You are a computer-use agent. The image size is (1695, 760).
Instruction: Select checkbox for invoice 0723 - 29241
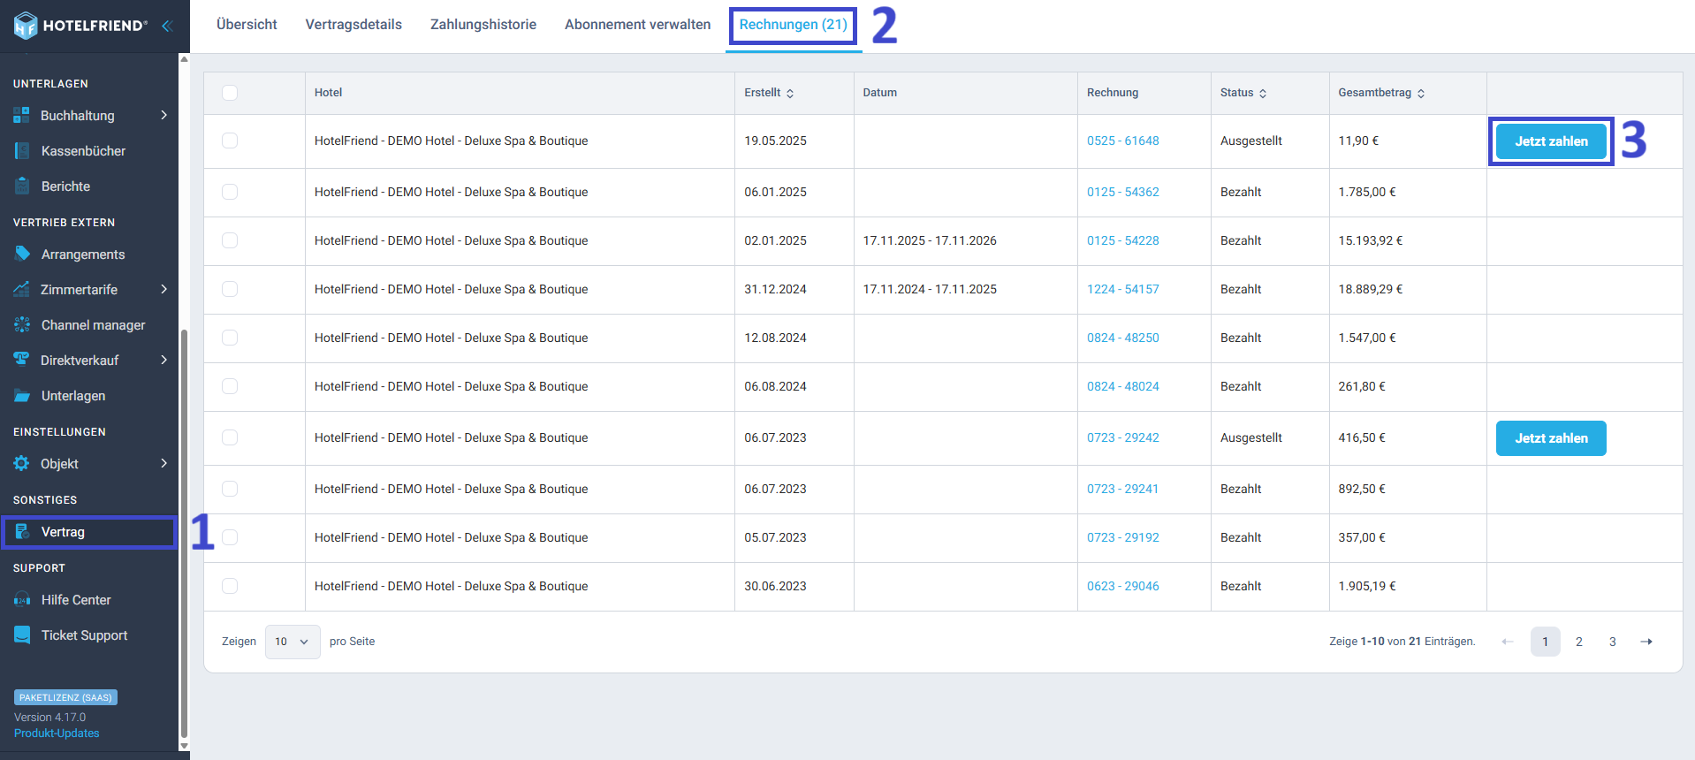click(230, 489)
